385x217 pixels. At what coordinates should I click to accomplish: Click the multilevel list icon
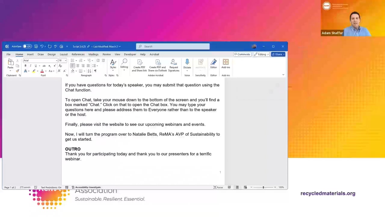89,61
